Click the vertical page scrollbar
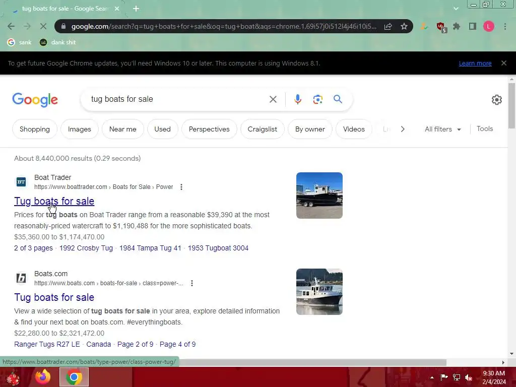The height and width of the screenshot is (387, 516). click(x=511, y=106)
